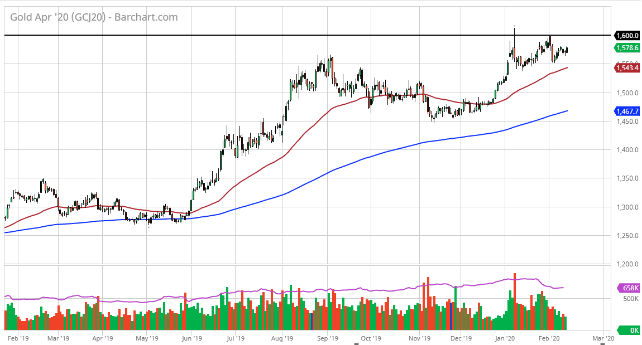Click the 1,600.0 price alert flag
642x345 pixels.
pos(627,35)
